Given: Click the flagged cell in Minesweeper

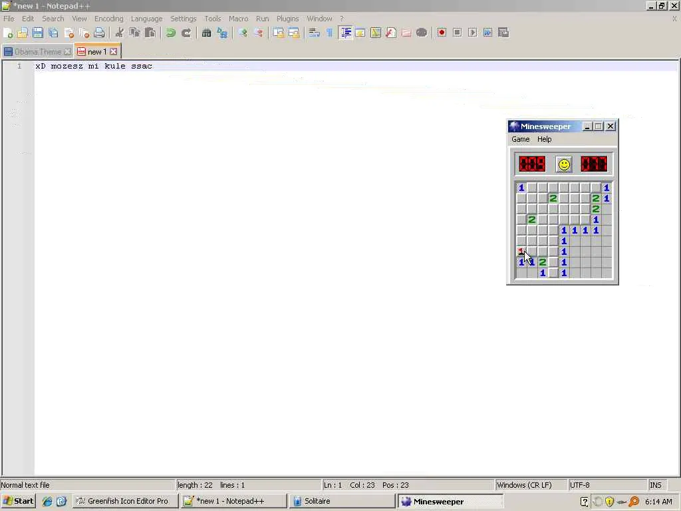Looking at the screenshot, I should pyautogui.click(x=521, y=252).
